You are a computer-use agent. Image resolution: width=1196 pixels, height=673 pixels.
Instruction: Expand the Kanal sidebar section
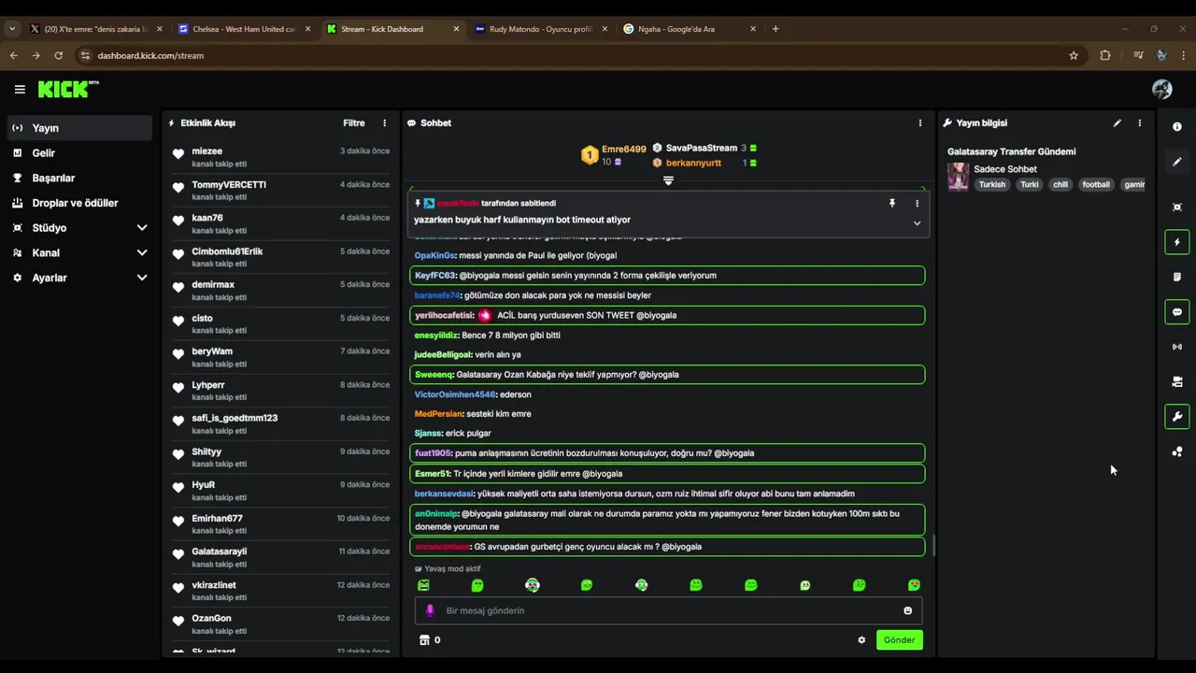point(142,252)
